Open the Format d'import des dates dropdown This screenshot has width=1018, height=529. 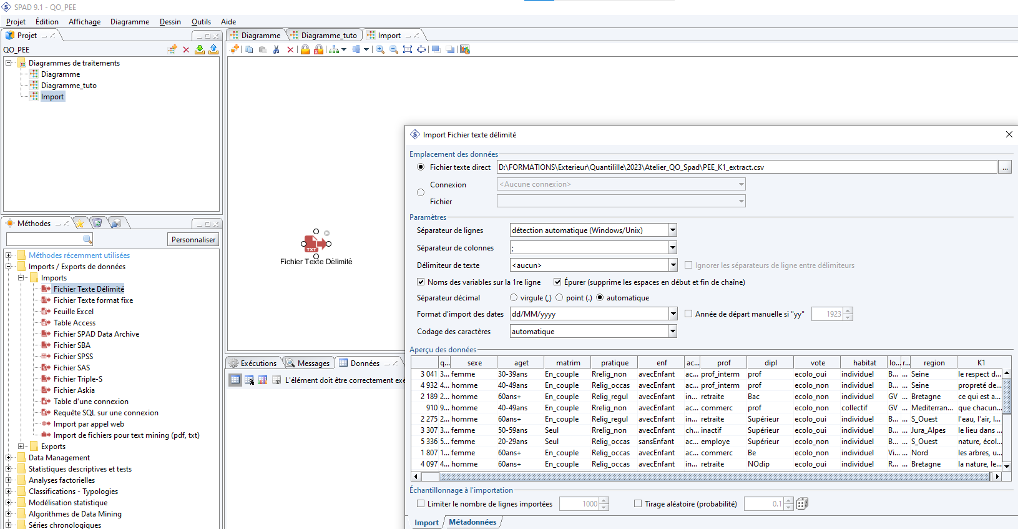point(672,314)
